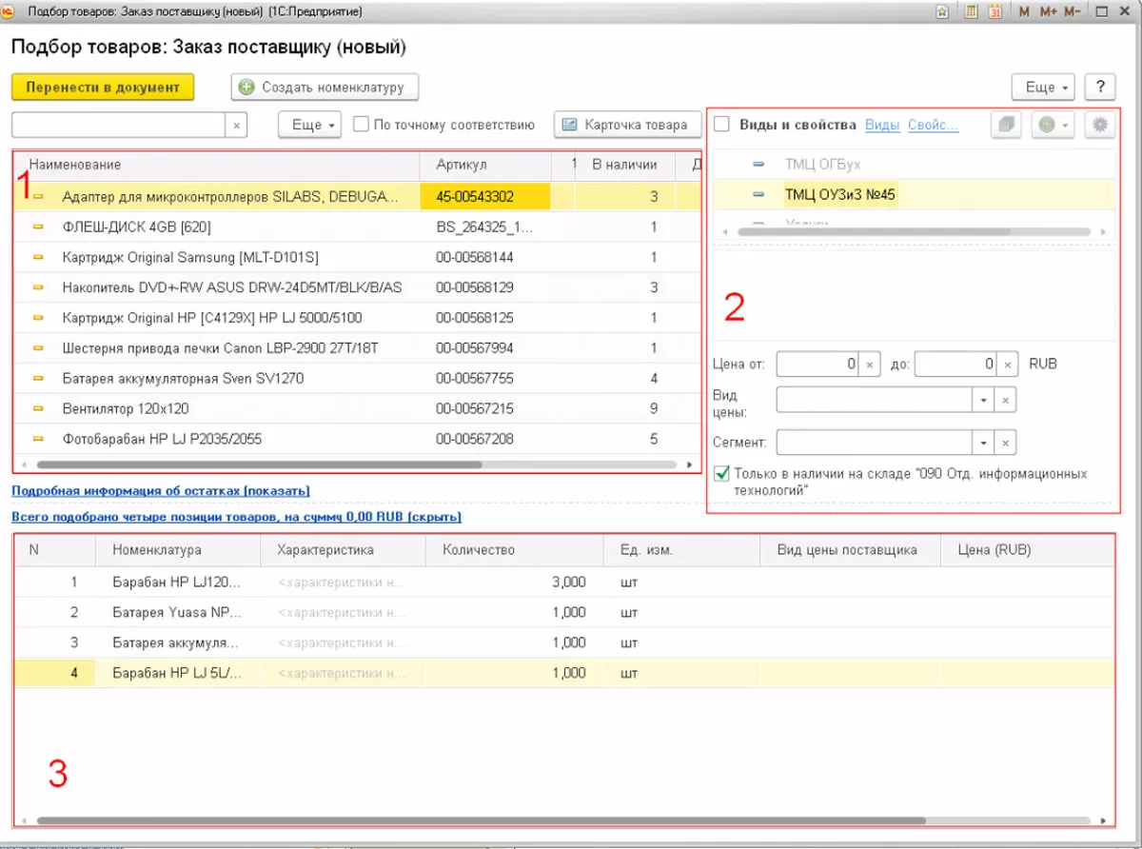Expand the Вид цены dropdown
Viewport: 1142px width, 849px height.
click(x=982, y=401)
